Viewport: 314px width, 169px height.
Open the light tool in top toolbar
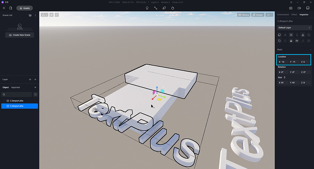pyautogui.click(x=147, y=8)
